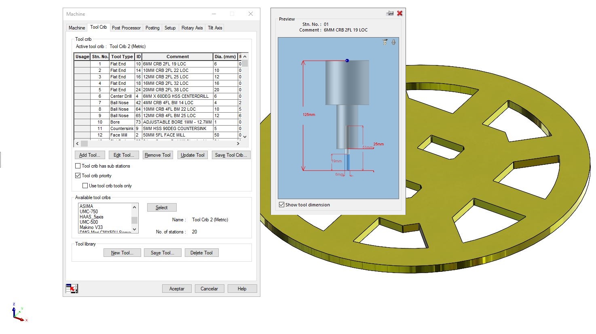Click Select button for available tool cribs

click(x=162, y=208)
